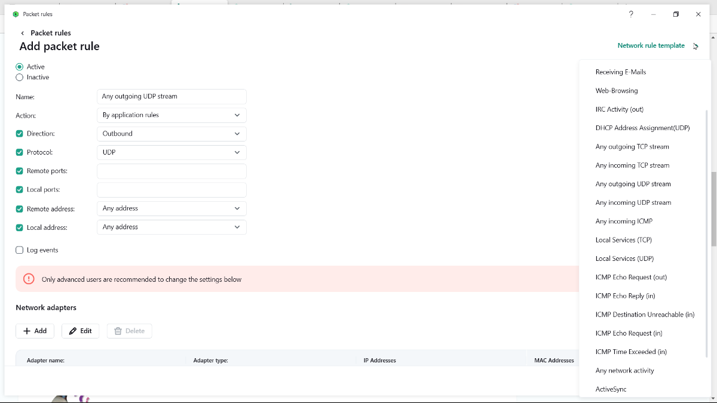Click the Delete network adapter button

(129, 331)
